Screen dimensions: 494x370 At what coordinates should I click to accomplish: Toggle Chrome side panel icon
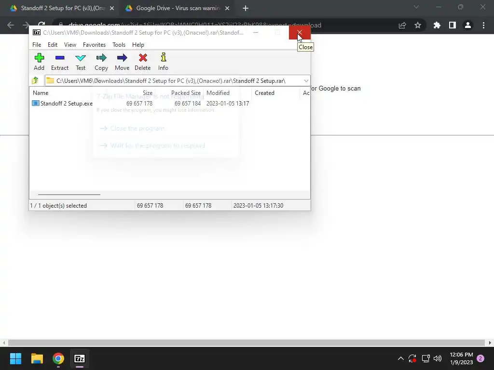[x=453, y=25]
